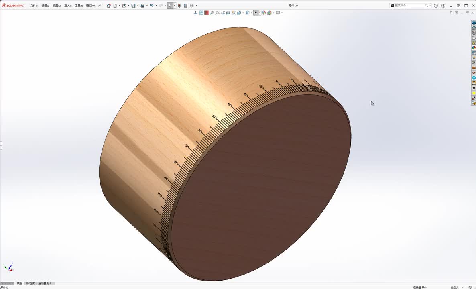Screen dimensions: 476x289
Task: Click the user login account icon
Action: point(436,6)
